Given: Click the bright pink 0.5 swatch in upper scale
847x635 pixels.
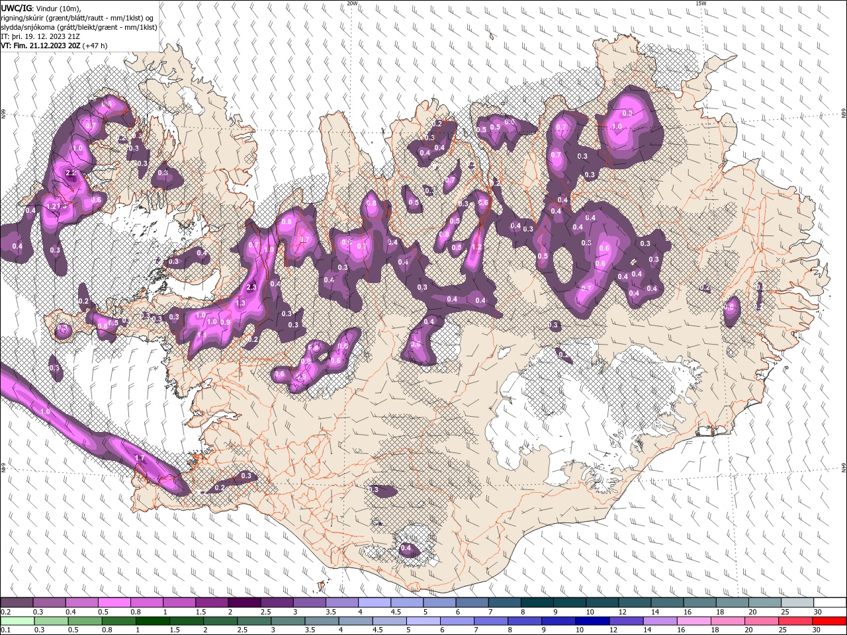Looking at the screenshot, I should coord(114,603).
